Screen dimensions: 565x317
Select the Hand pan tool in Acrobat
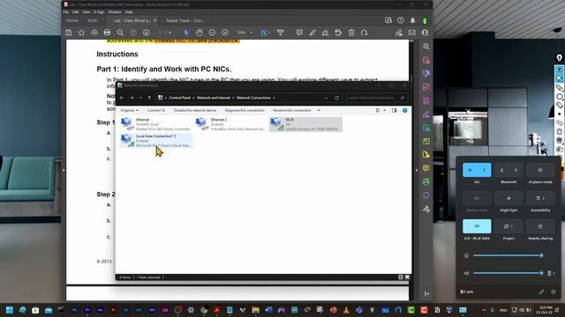point(199,33)
